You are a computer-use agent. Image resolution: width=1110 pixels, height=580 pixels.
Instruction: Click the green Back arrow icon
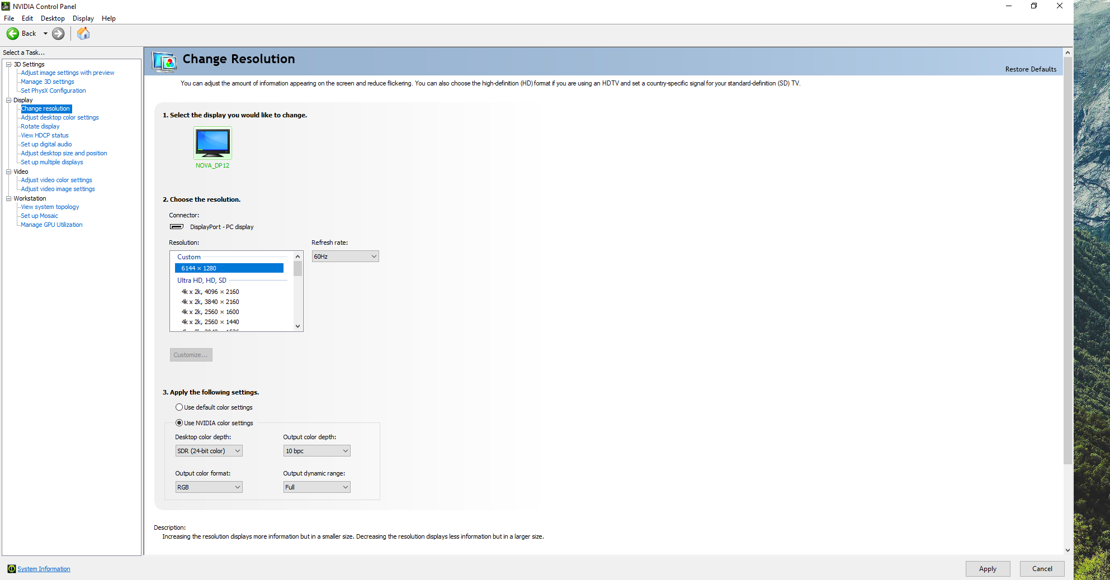pyautogui.click(x=13, y=34)
